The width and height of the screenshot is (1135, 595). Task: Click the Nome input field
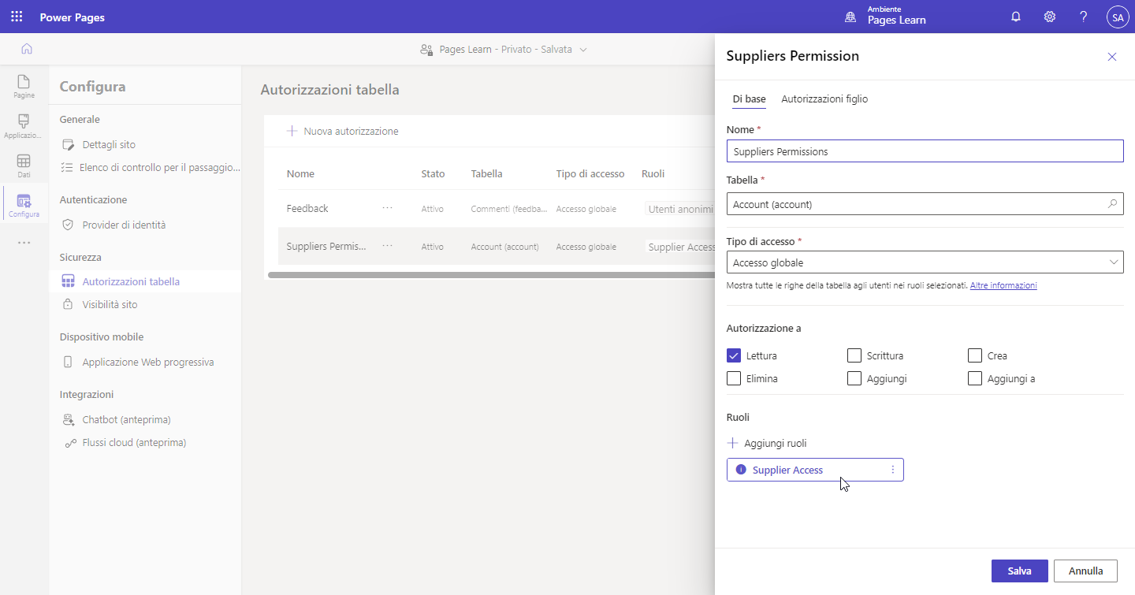tap(925, 151)
